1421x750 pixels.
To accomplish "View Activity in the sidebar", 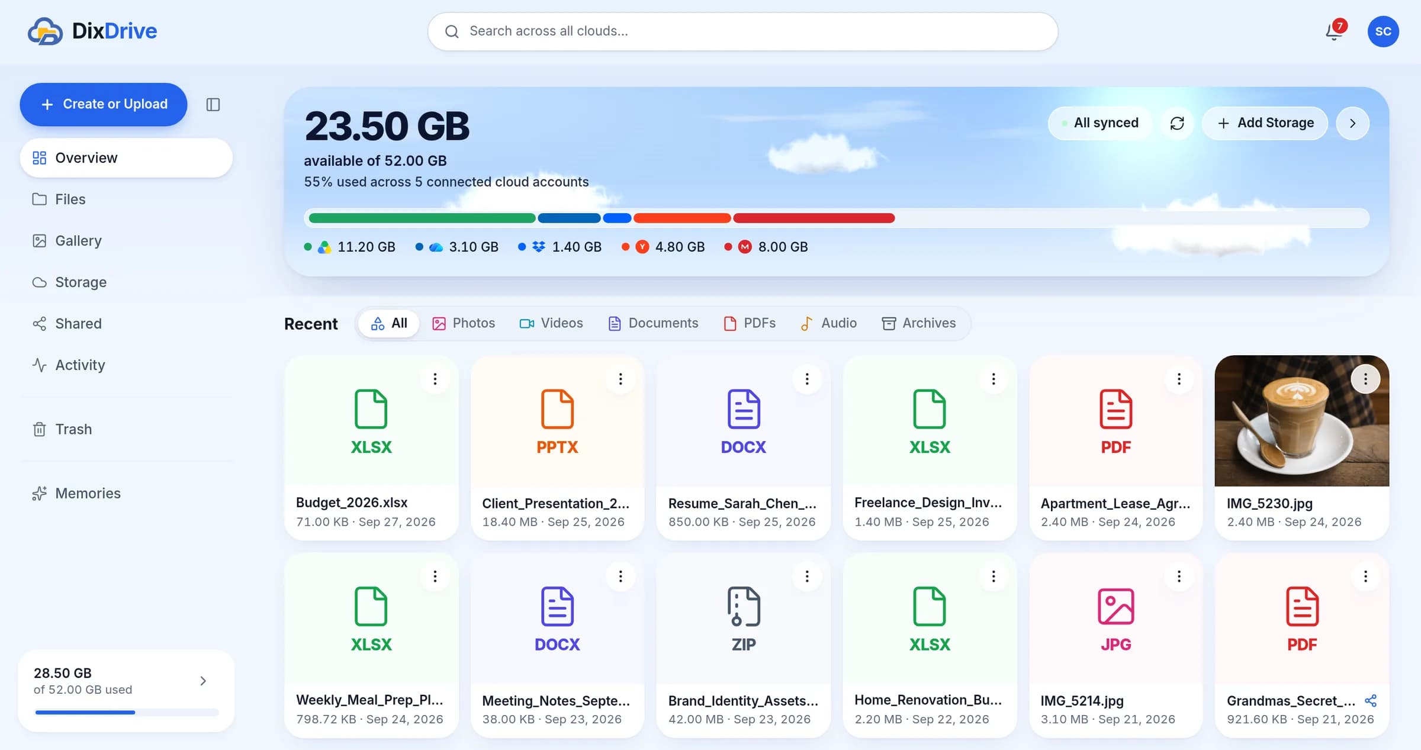I will pos(126,365).
